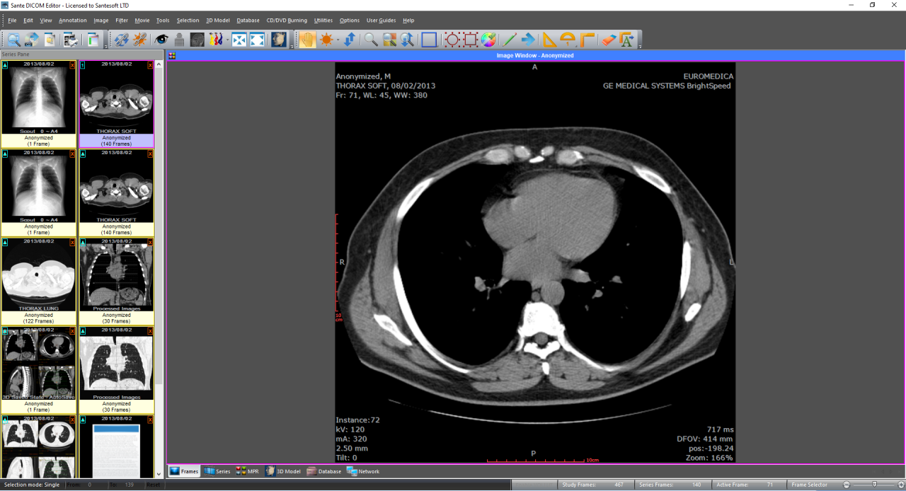Toggle selection marker on first Scout thumbnail
This screenshot has height=491, width=906.
5,64
